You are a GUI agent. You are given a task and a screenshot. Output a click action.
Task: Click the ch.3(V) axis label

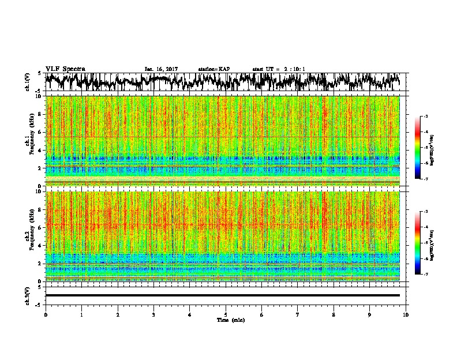pyautogui.click(x=28, y=296)
